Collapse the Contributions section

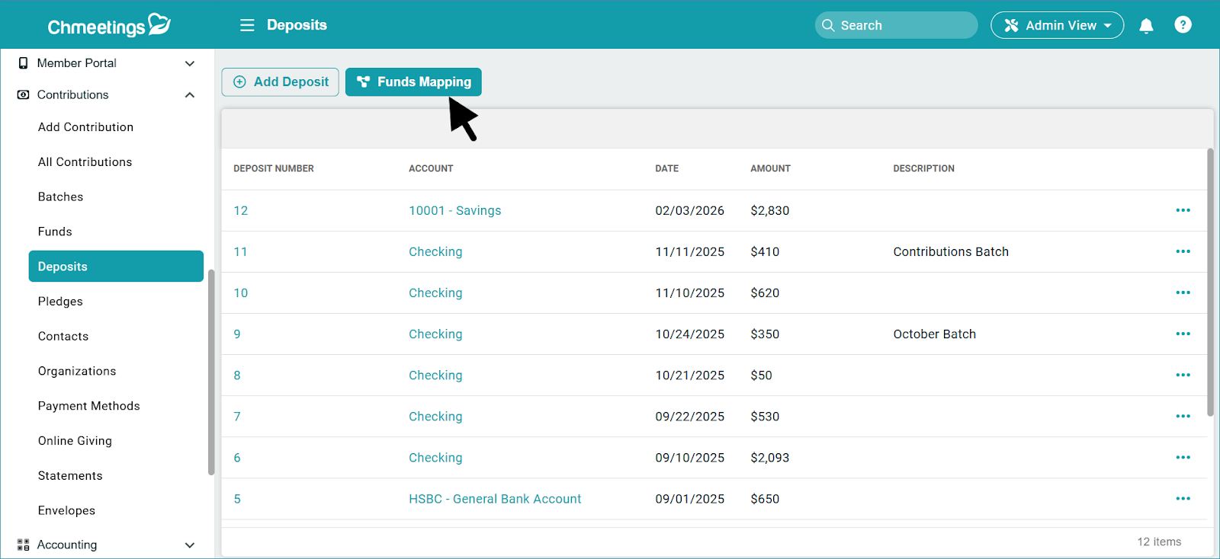click(x=190, y=95)
